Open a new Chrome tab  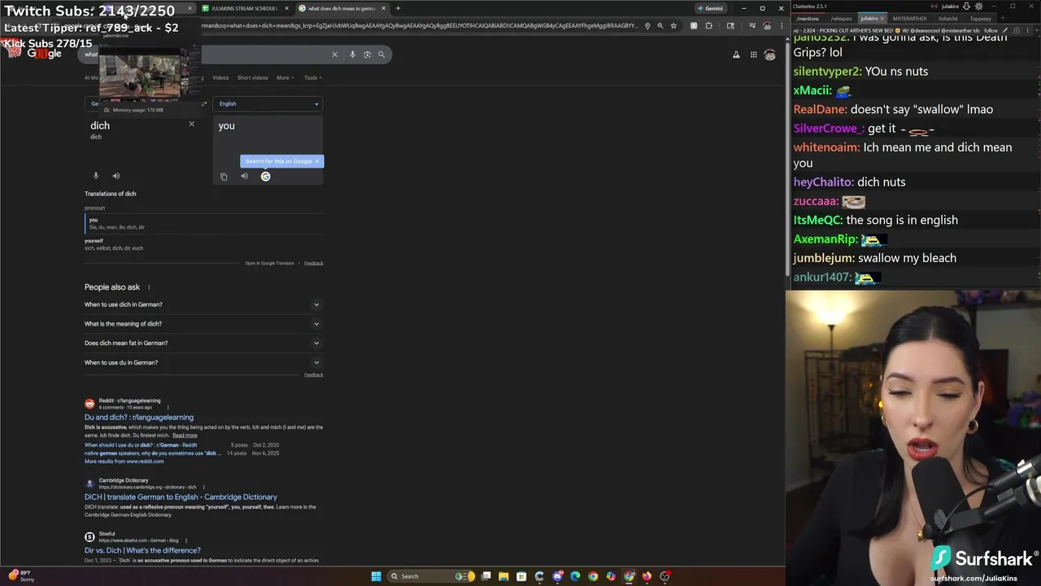398,8
